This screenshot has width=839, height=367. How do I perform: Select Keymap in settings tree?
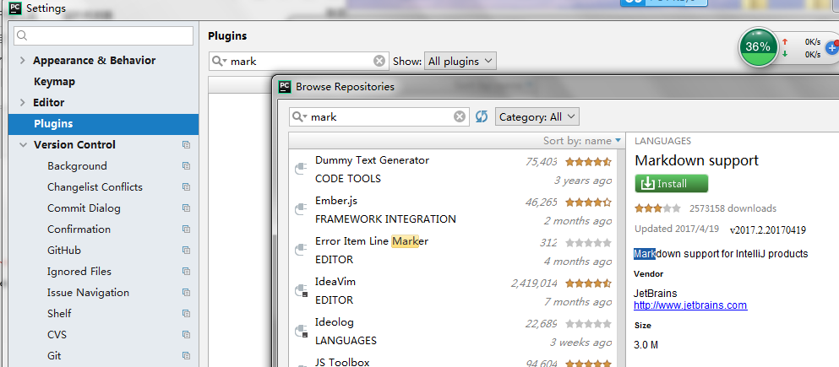[x=54, y=82]
